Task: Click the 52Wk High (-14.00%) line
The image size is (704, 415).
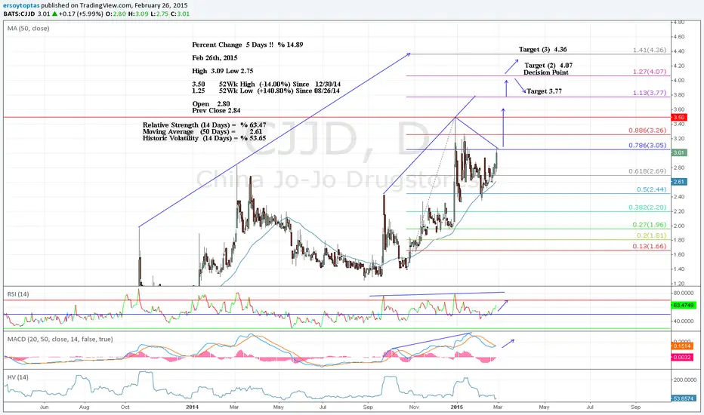Action: pos(266,85)
